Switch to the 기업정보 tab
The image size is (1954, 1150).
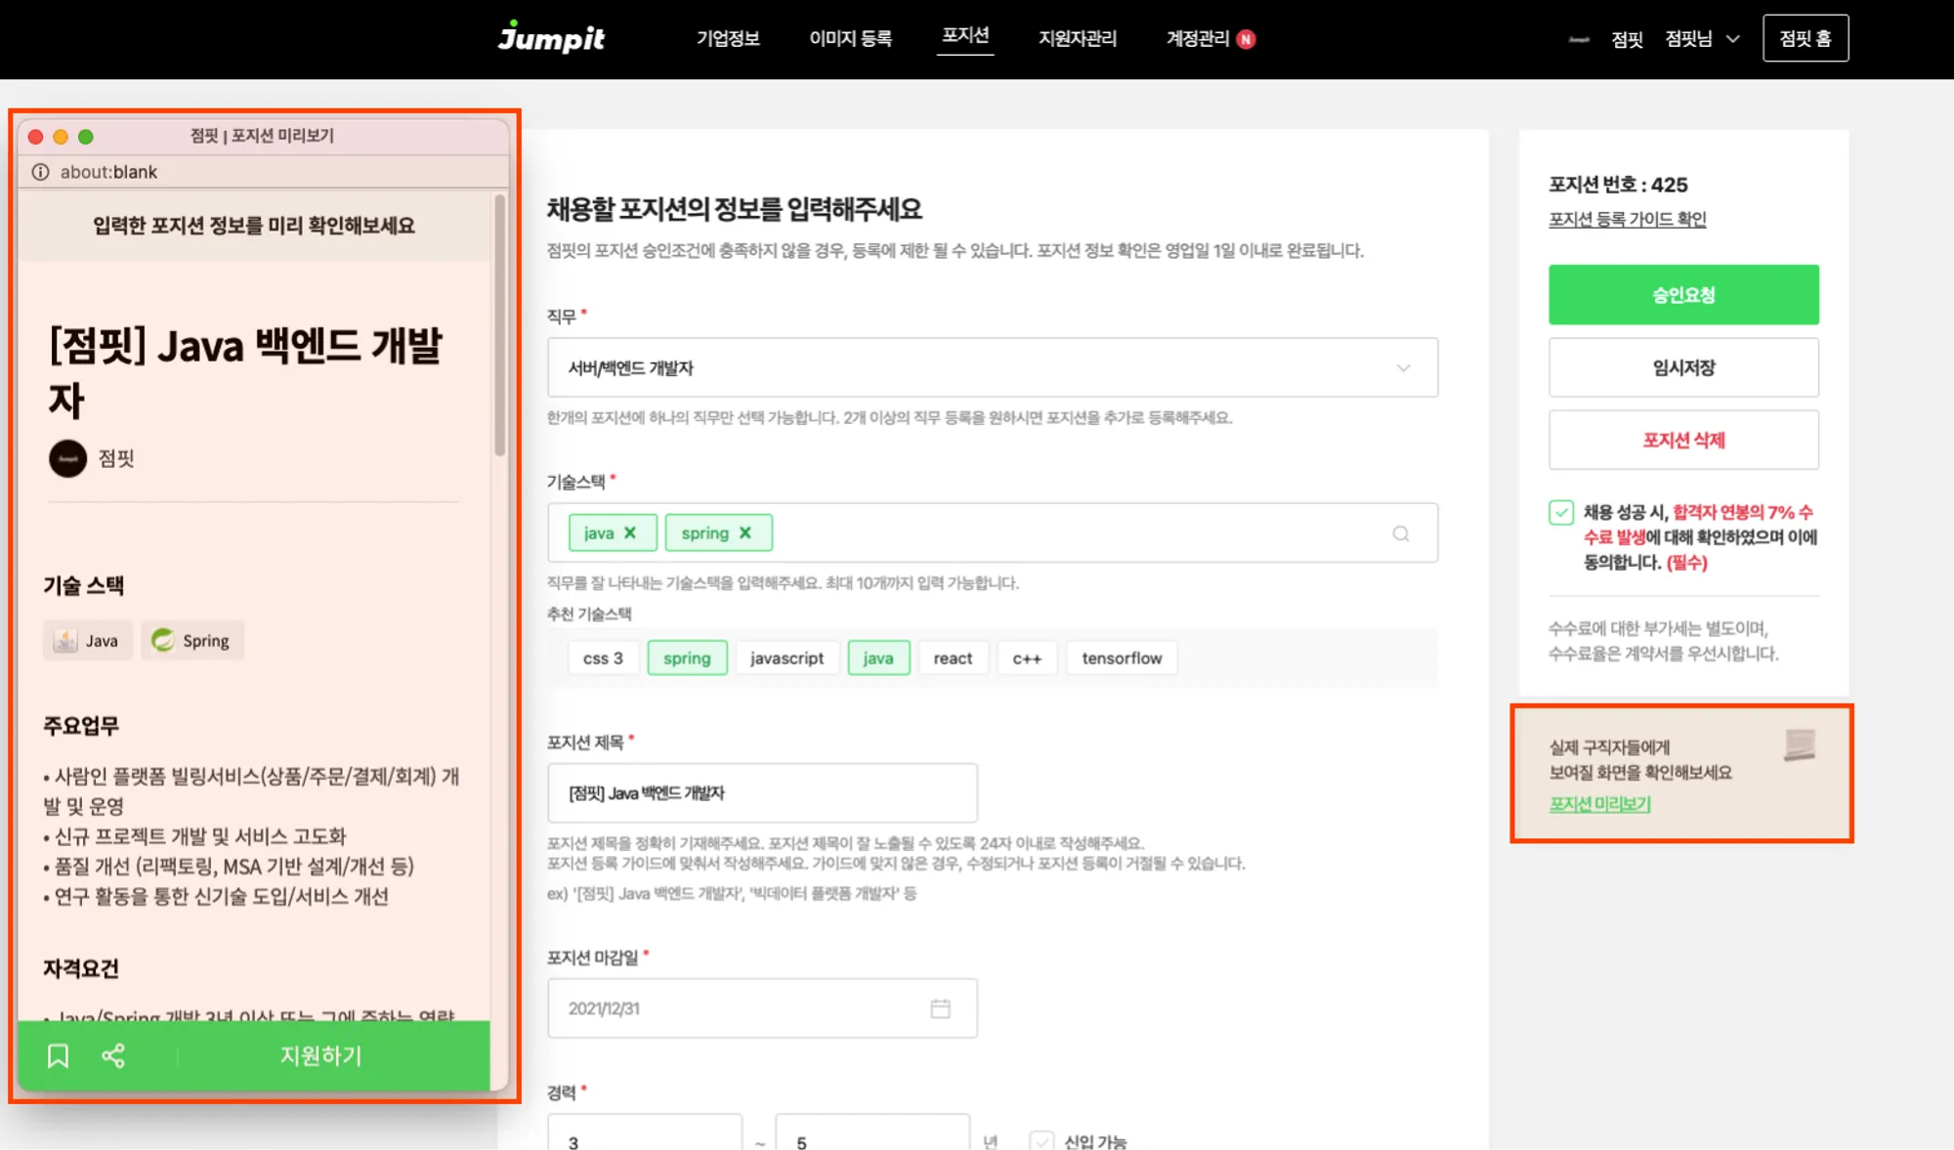[x=727, y=38]
